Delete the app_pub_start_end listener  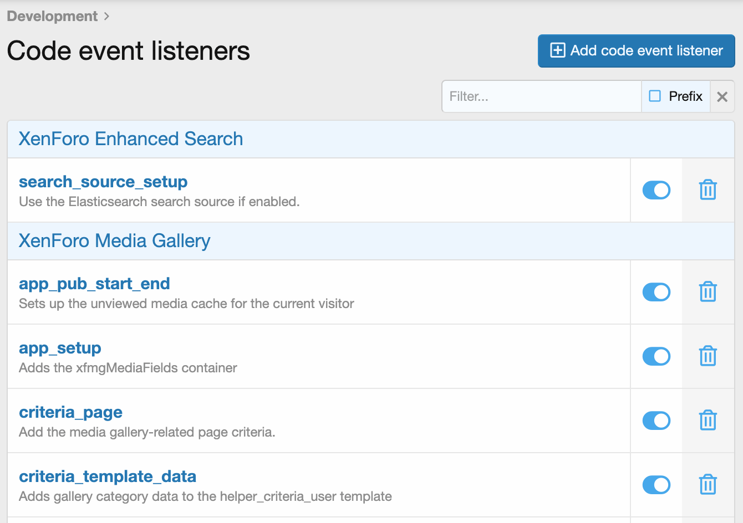[708, 292]
